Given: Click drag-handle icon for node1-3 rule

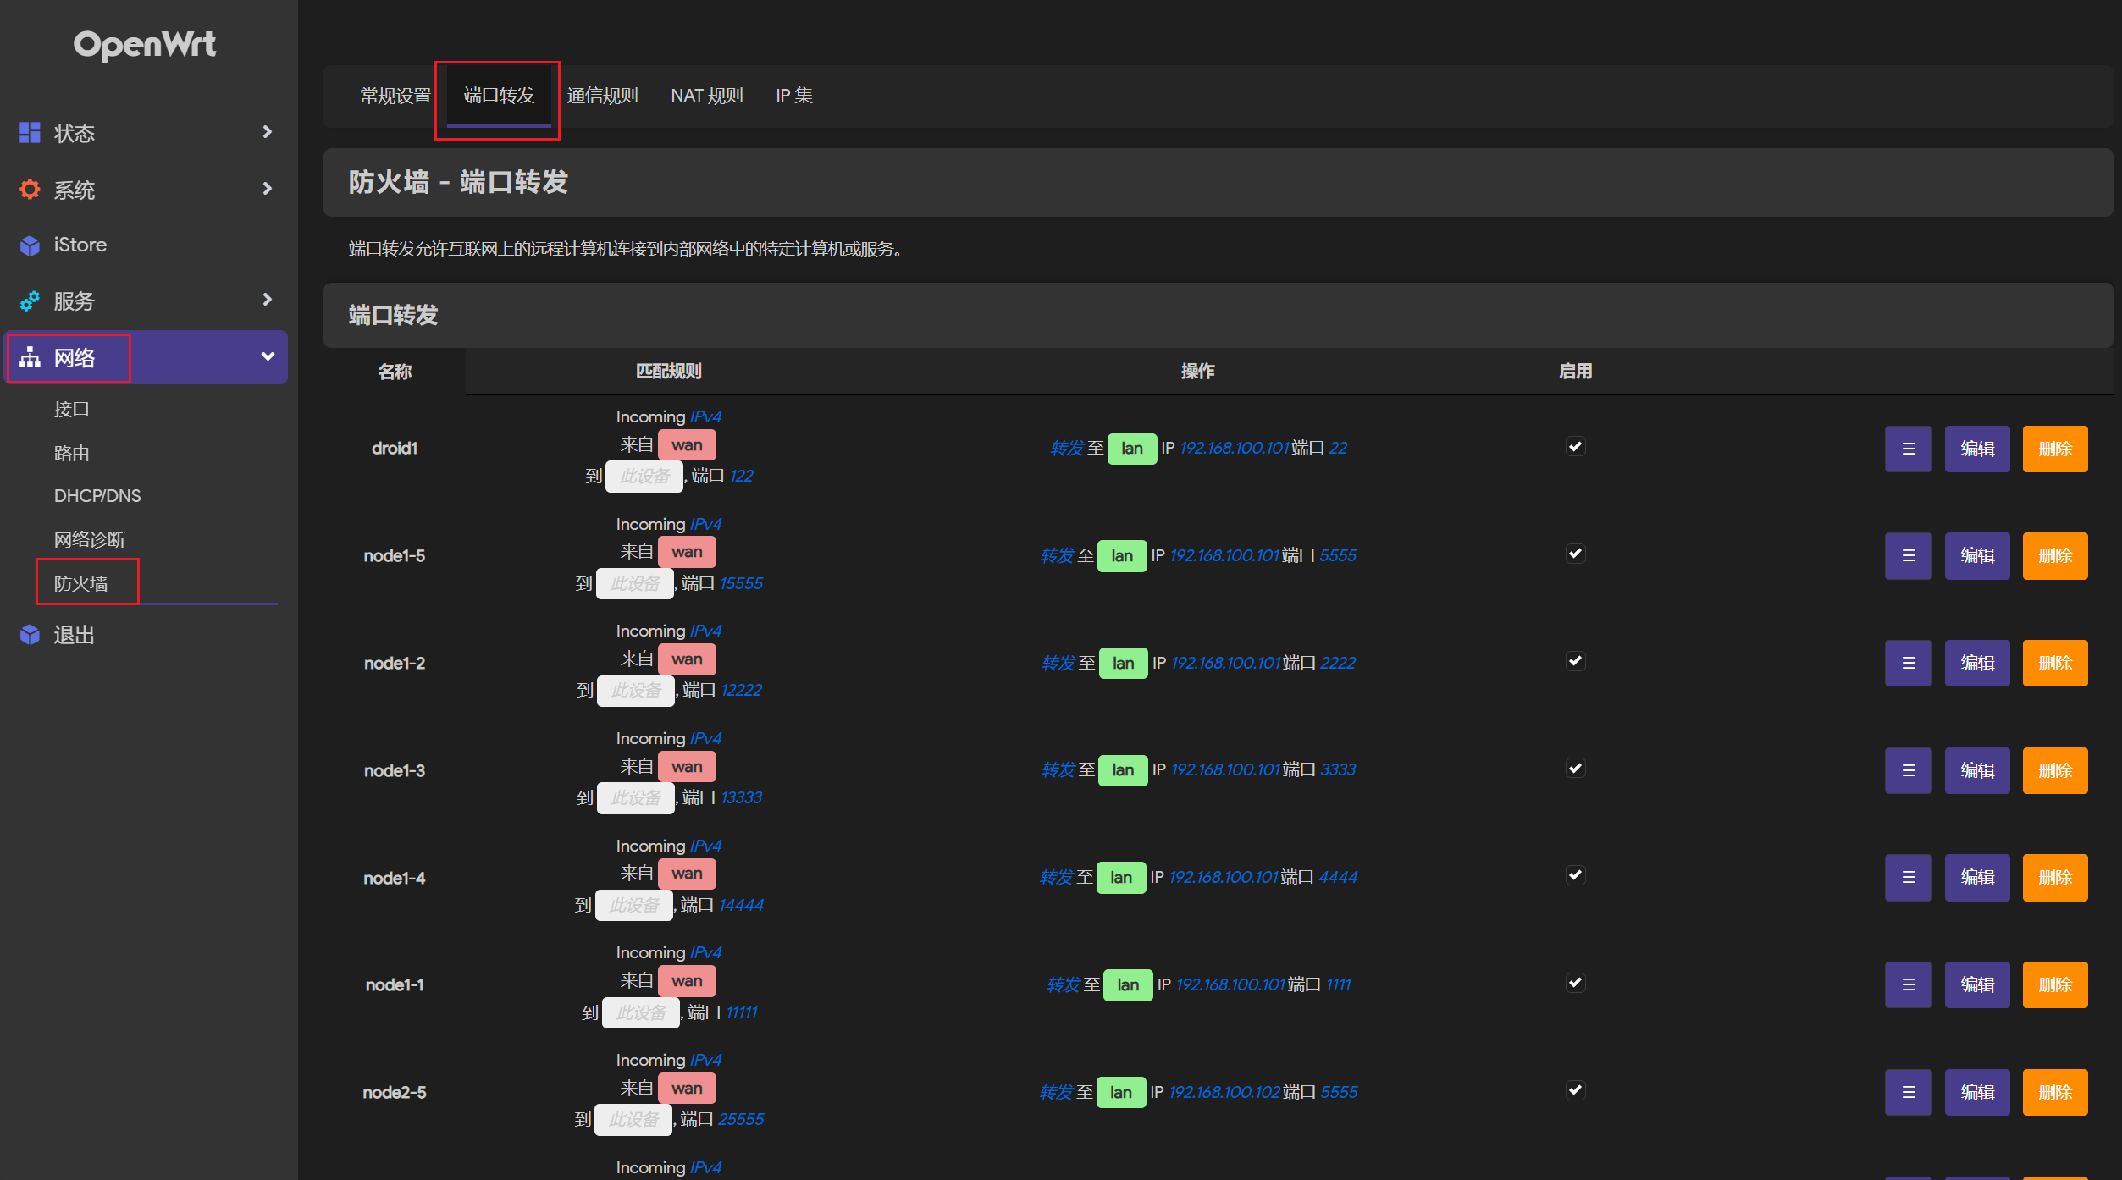Looking at the screenshot, I should click(x=1908, y=770).
